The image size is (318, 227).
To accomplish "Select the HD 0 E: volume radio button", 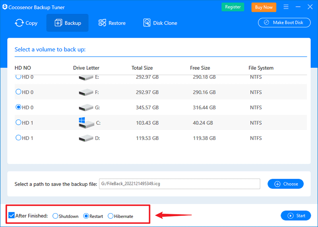I will (18, 77).
